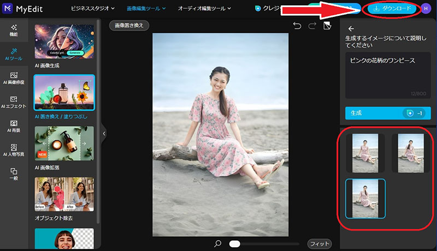437x251 pixels.
Task: Collapse the left tool panel arrow
Action: [104, 133]
